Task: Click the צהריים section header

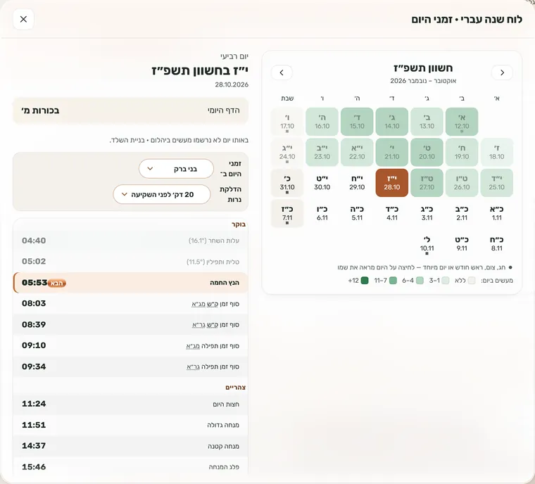Action: [x=235, y=388]
